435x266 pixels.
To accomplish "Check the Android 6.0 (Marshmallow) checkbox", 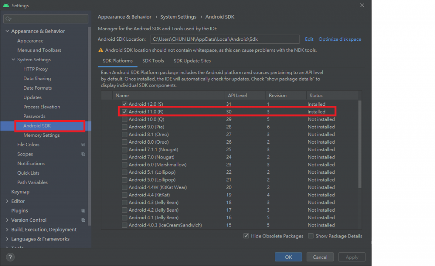I will (124, 164).
